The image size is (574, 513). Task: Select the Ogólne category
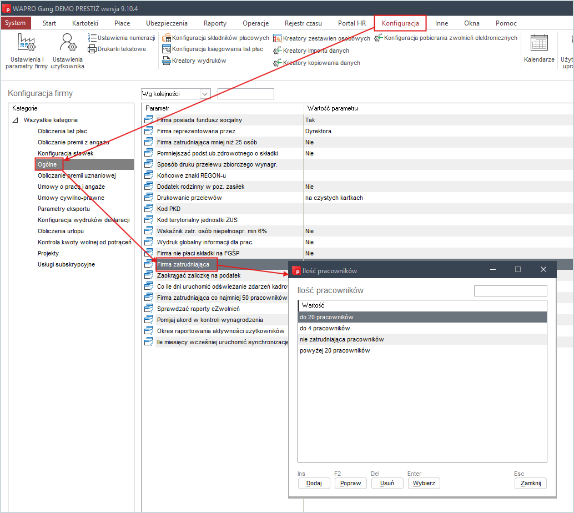click(x=84, y=164)
